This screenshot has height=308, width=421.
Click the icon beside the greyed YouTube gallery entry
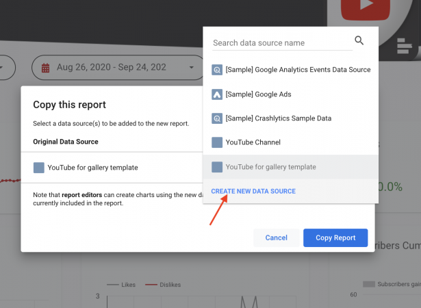[x=217, y=167]
